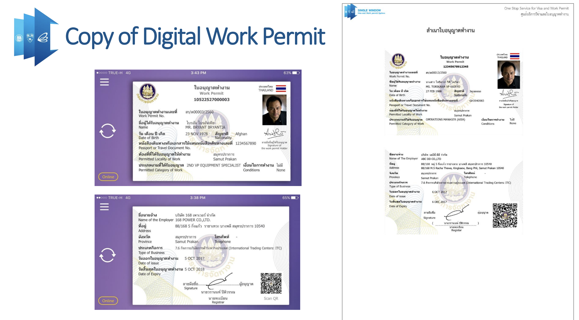Tap the sync icon next to the employer details screen
This screenshot has height=320, width=579.
pos(108,255)
